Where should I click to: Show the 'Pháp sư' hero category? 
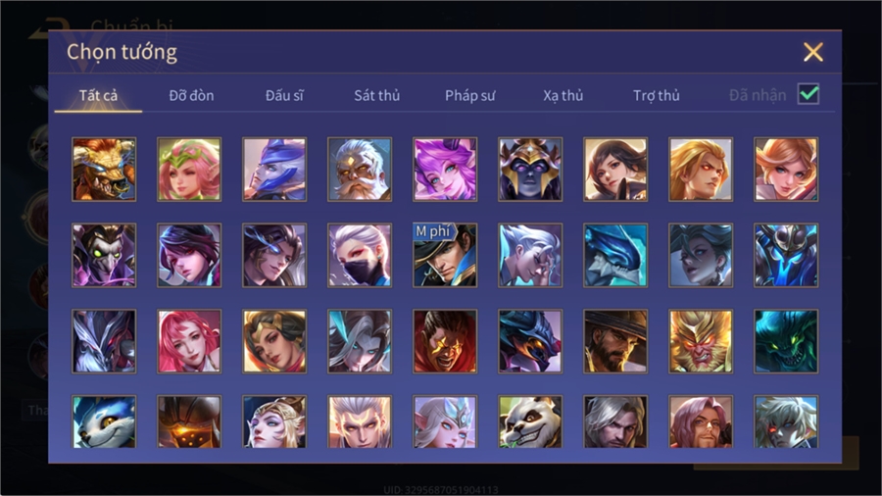click(x=469, y=96)
